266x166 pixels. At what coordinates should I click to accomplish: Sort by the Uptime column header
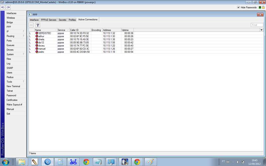point(127,30)
